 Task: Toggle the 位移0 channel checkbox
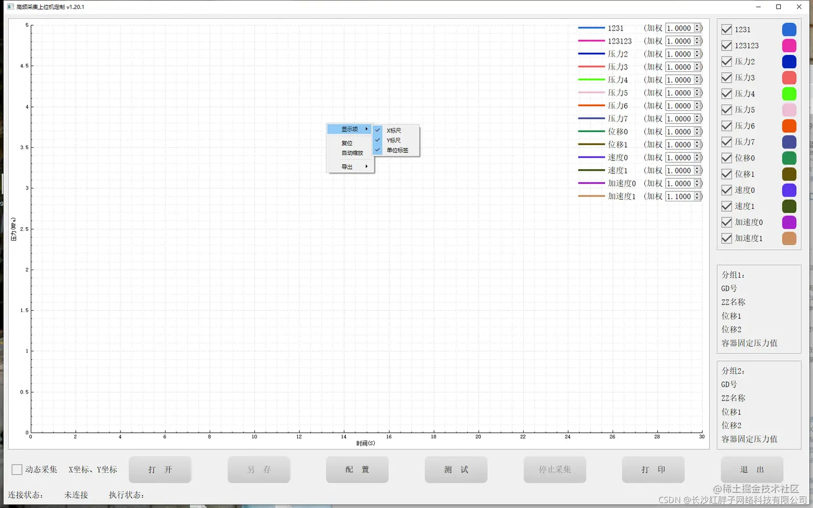pos(726,158)
